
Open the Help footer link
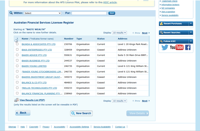pyautogui.click(x=22, y=127)
